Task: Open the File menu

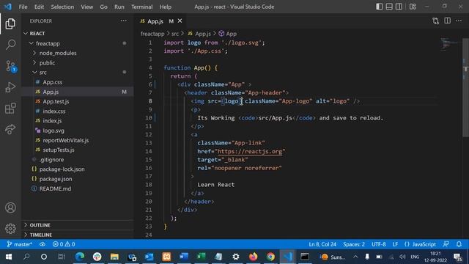Action: 23,7
